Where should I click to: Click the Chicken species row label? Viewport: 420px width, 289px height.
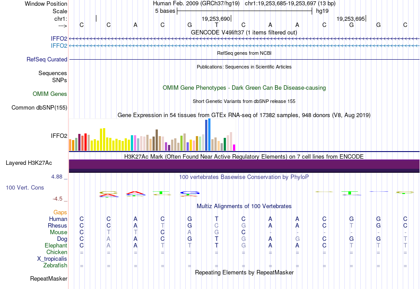pos(57,252)
